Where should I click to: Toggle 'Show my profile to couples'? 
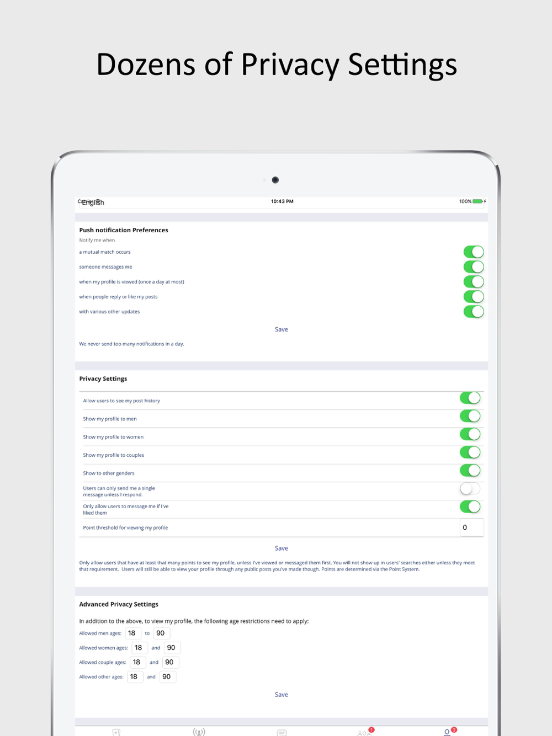[x=470, y=452]
